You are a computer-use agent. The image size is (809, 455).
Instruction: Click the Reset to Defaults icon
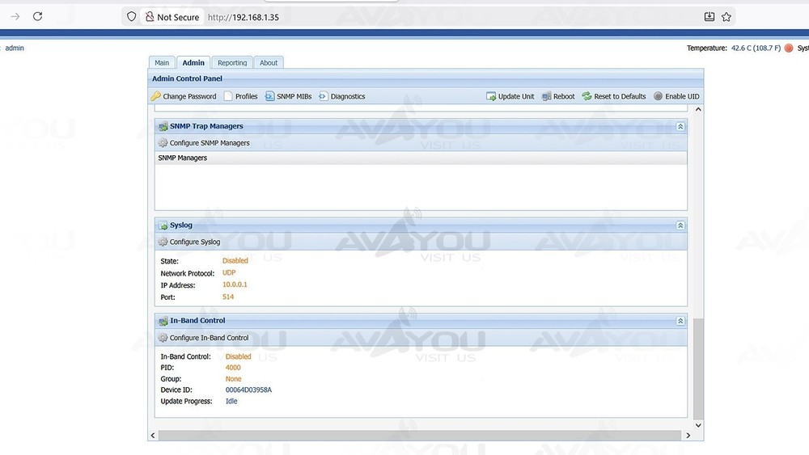(x=587, y=96)
